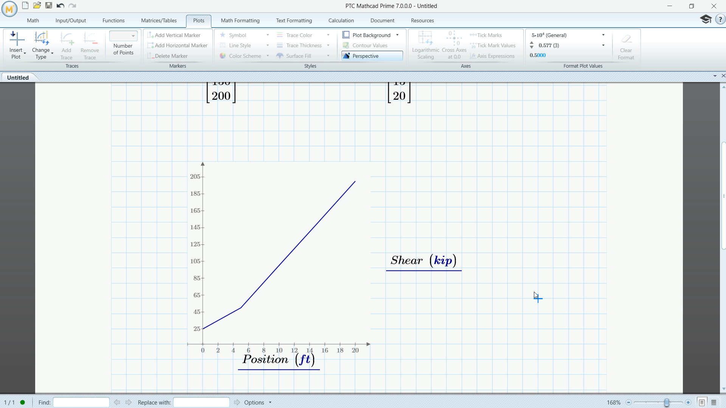
Task: Expand the Insert Plot dropdown arrow
Action: click(25, 54)
